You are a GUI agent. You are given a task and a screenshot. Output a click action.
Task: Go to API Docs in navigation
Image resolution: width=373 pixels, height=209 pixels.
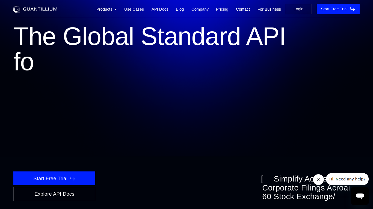pos(160,9)
